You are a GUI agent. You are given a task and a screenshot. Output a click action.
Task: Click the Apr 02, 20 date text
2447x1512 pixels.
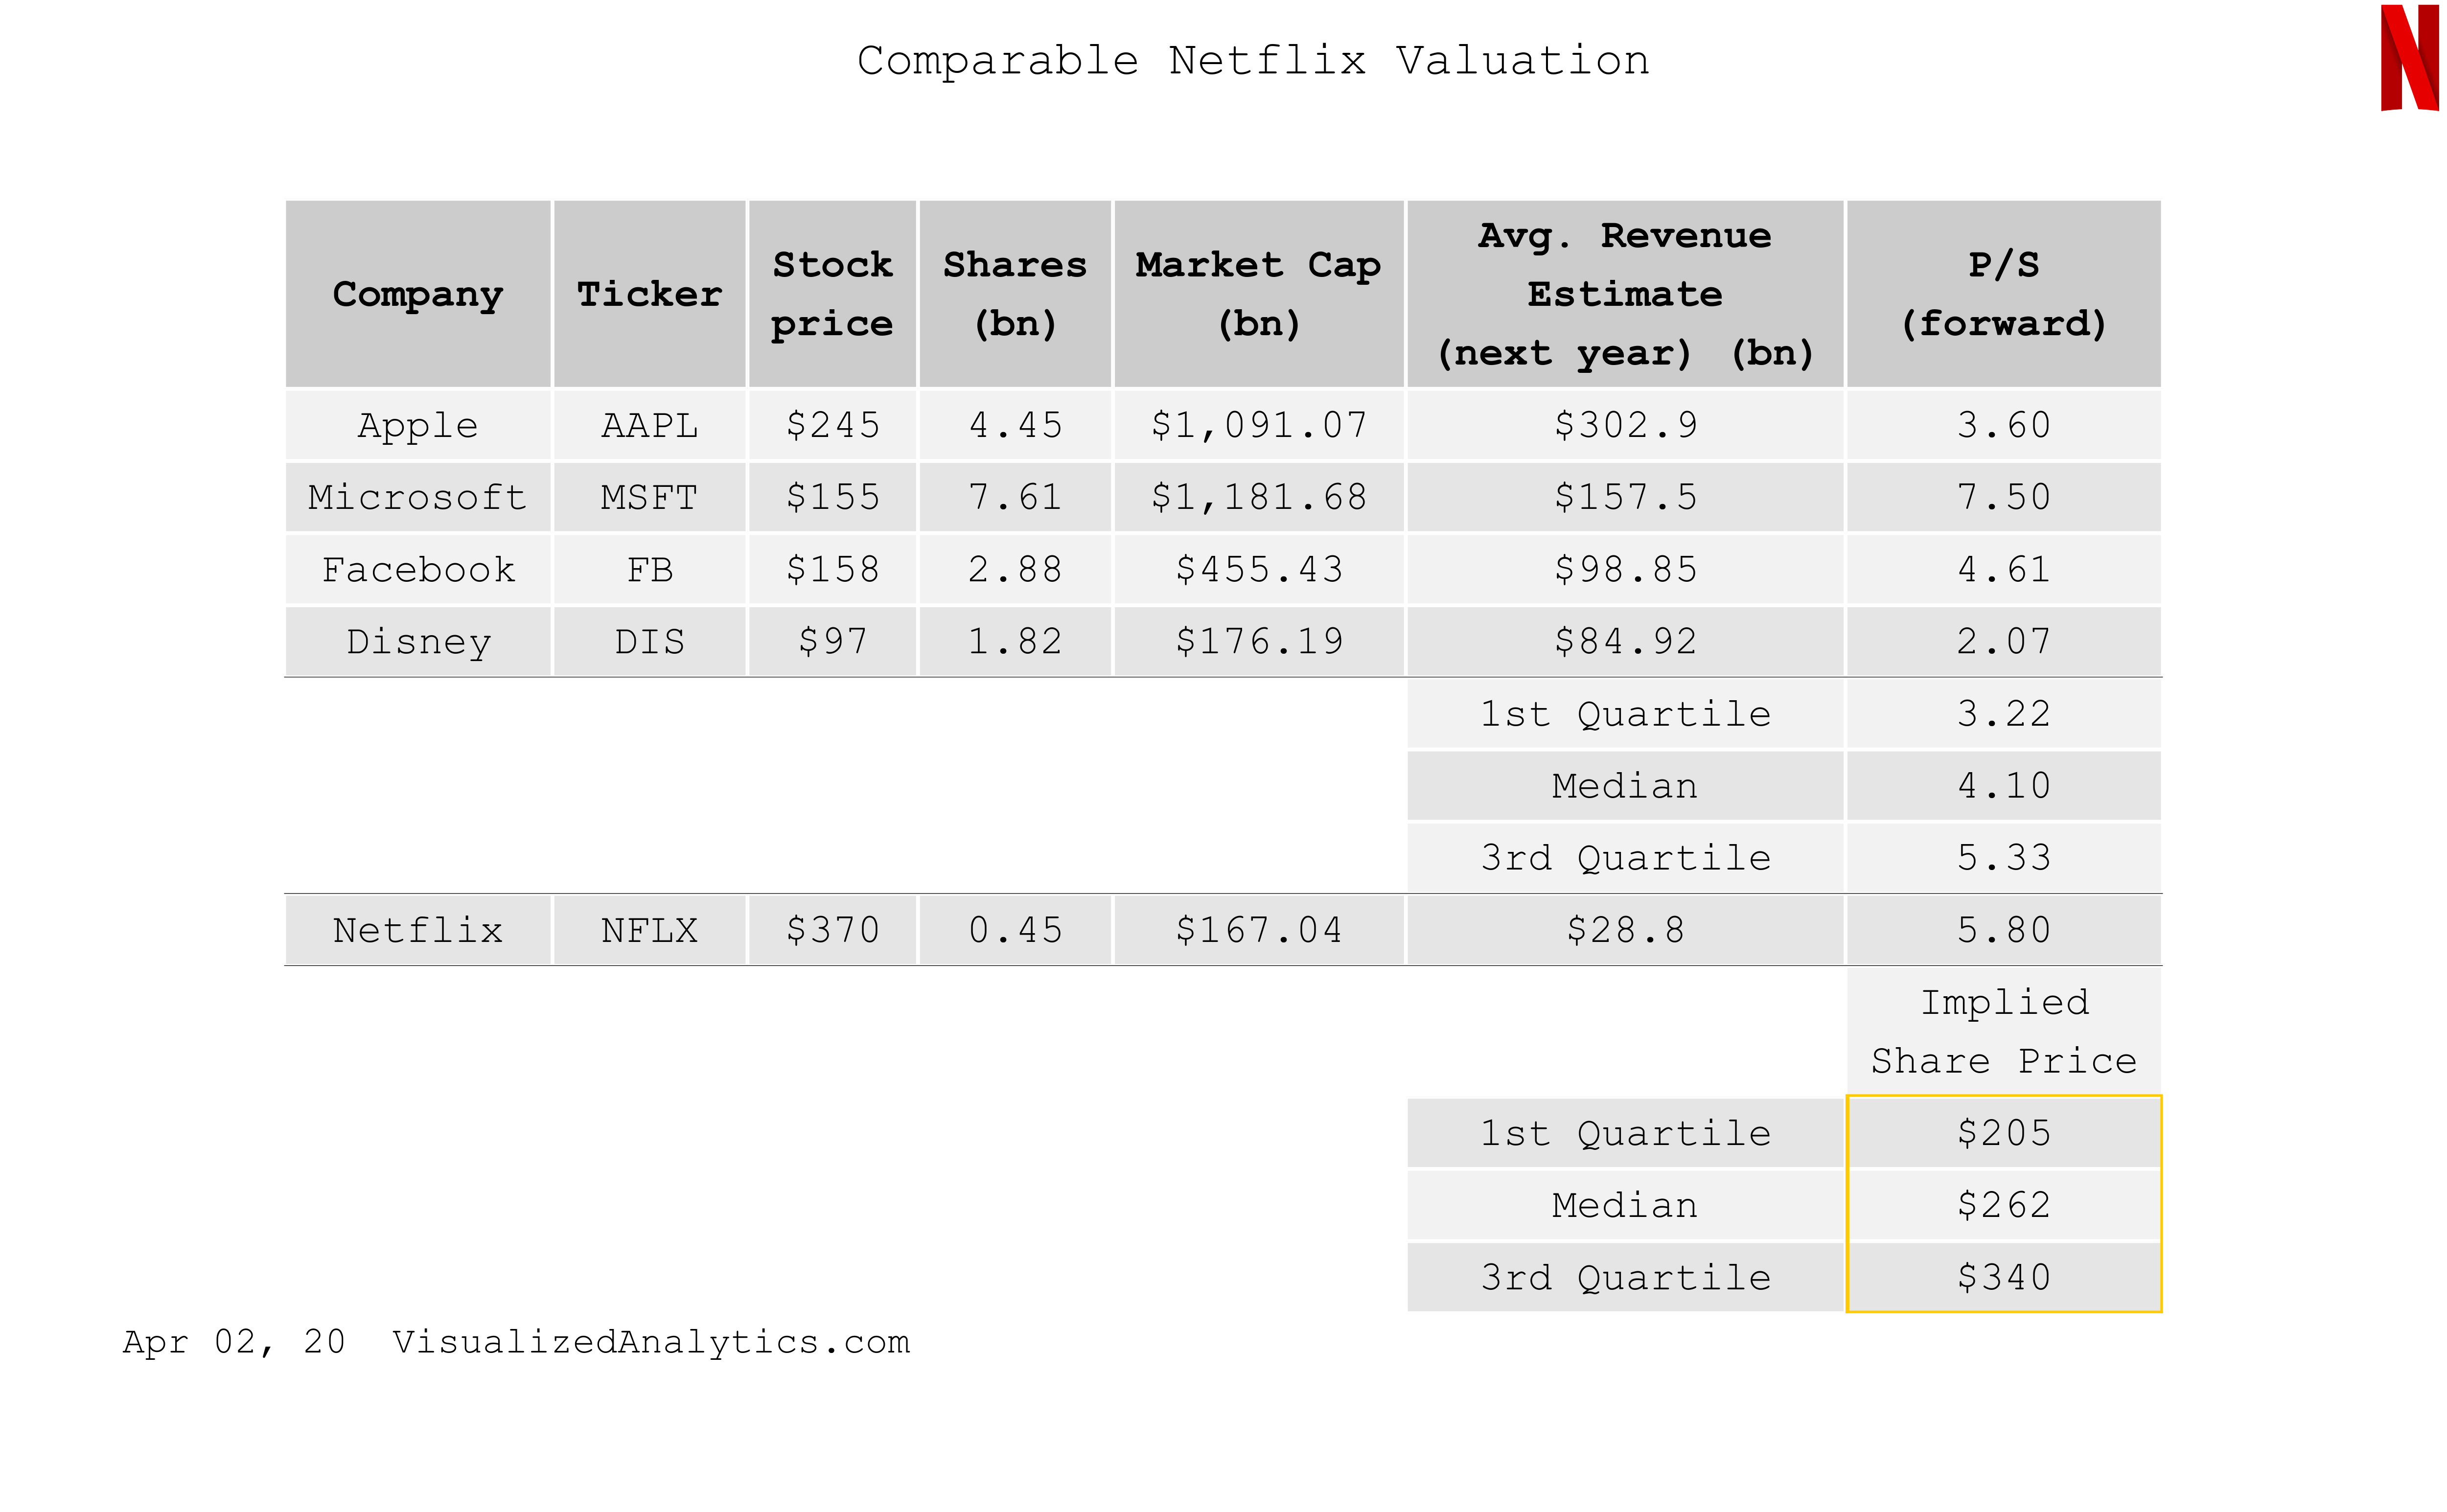pyautogui.click(x=234, y=1341)
